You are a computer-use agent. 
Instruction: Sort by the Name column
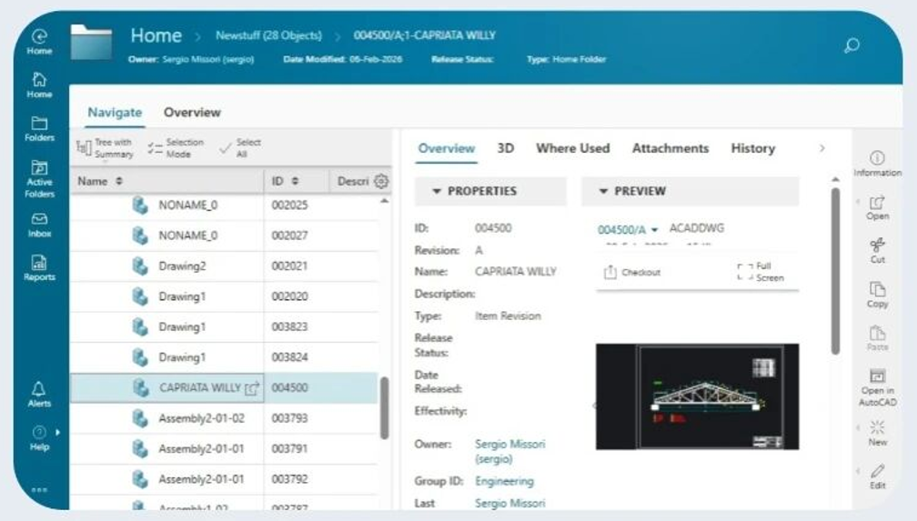119,181
